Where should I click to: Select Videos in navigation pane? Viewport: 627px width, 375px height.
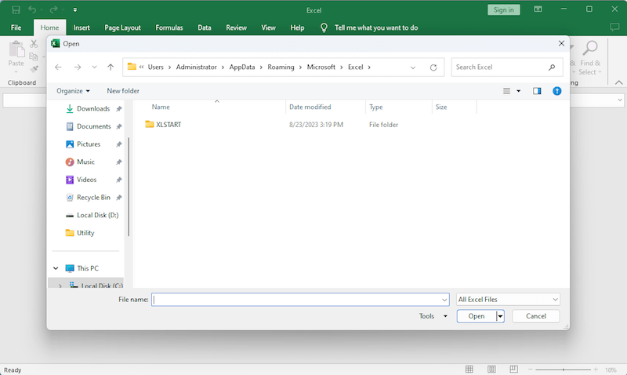click(86, 180)
